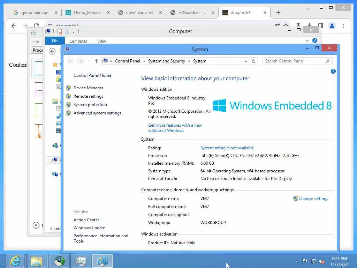Open the View ribbon tab in Computer window
Viewport: 357px width, 268px height.
pos(101,41)
